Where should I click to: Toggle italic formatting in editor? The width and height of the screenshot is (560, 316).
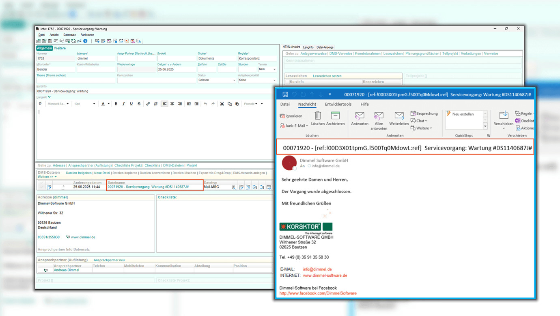coord(124,104)
